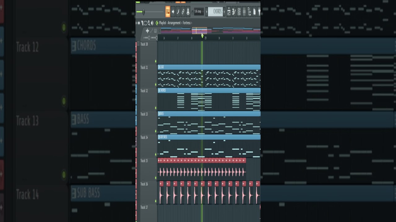Open the mixer view icon
The image size is (396, 222).
coord(244,12)
